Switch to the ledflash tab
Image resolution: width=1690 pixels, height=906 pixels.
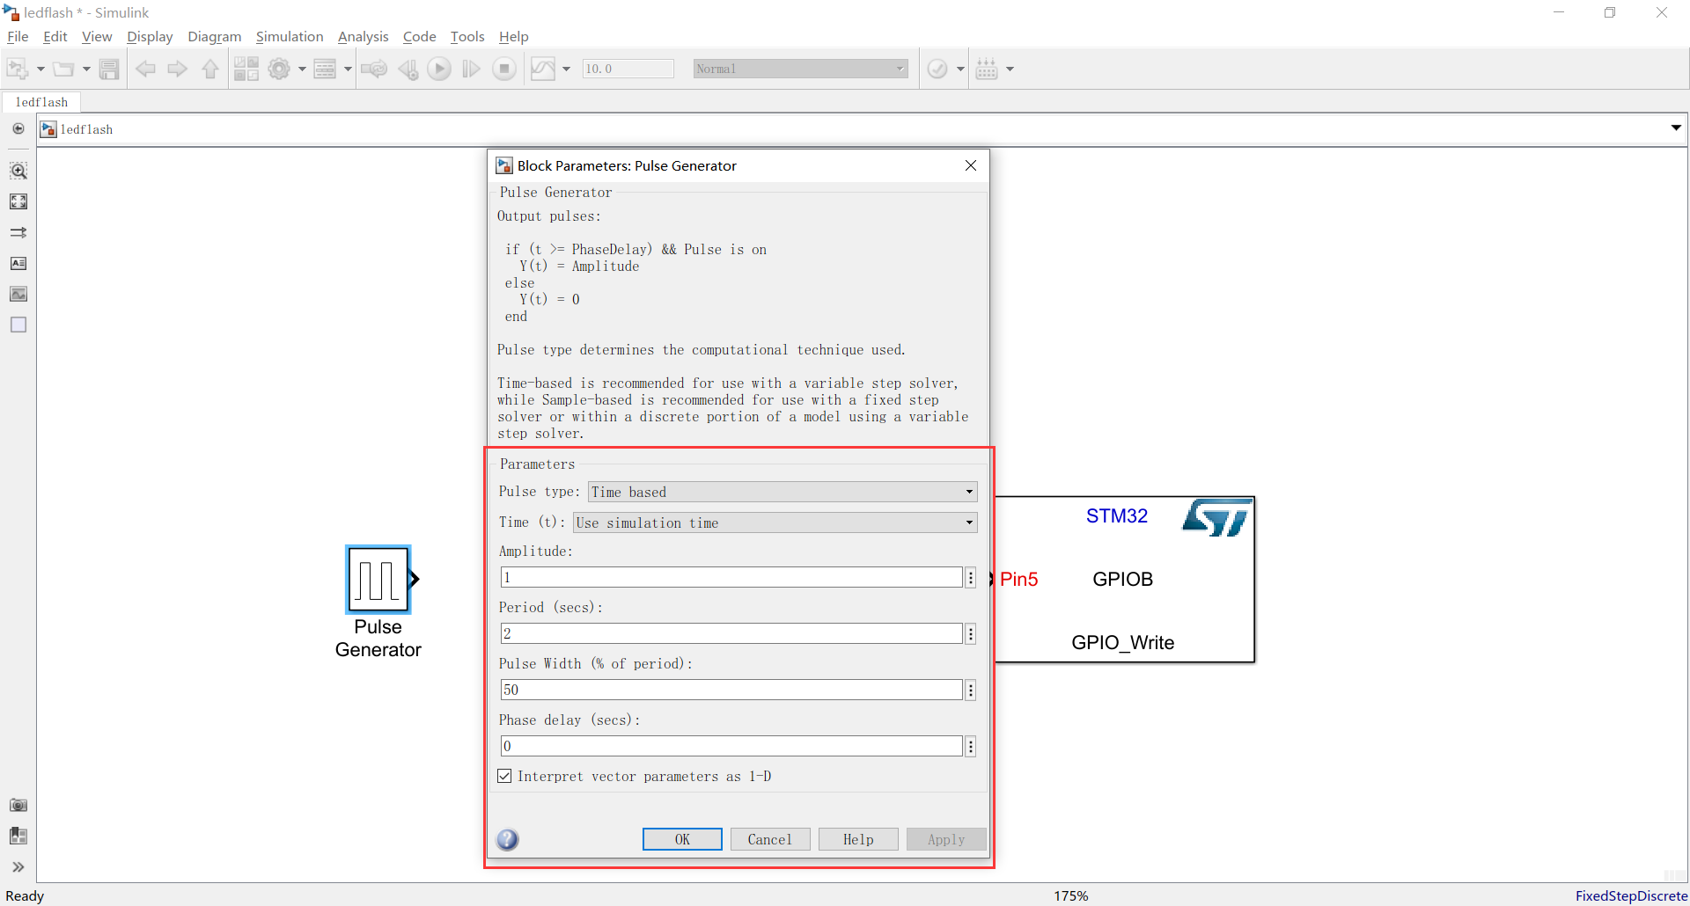pos(41,102)
